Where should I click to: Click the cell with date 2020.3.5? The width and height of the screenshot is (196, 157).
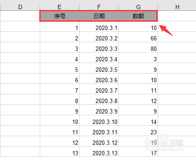pos(99,68)
